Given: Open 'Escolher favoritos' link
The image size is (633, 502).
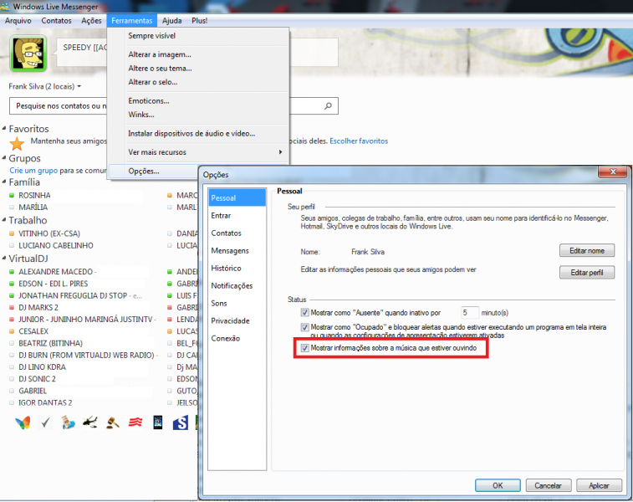Looking at the screenshot, I should [359, 141].
